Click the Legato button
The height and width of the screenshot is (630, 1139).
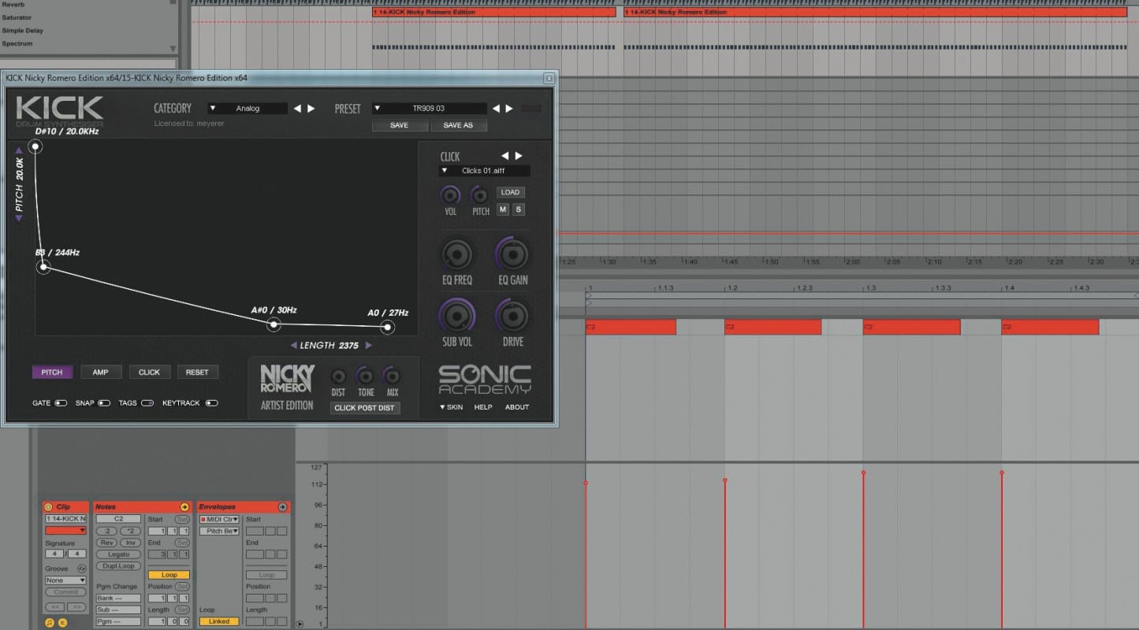click(118, 554)
